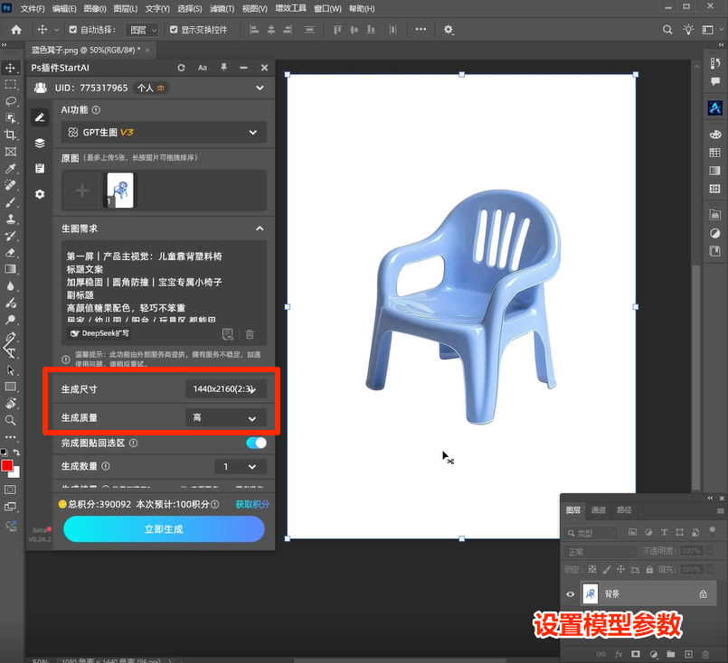Open the 生成尺寸 1440x2160 dropdown

[226, 389]
